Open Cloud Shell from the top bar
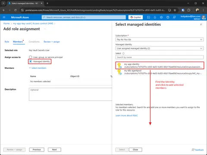The height and width of the screenshot is (155, 207). [148, 17]
